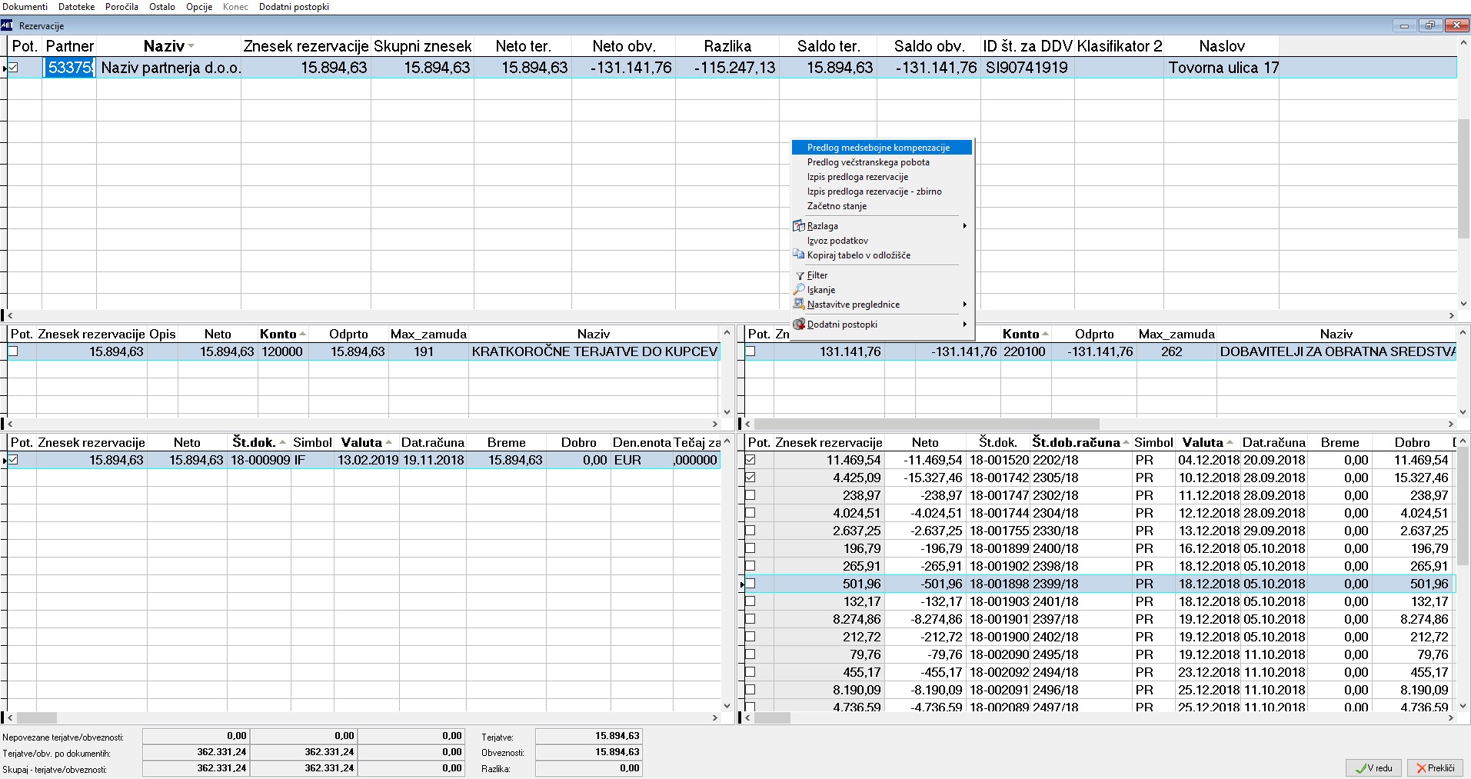The width and height of the screenshot is (1471, 779).
Task: Choose Izvoz podatkov menu entry
Action: point(882,241)
